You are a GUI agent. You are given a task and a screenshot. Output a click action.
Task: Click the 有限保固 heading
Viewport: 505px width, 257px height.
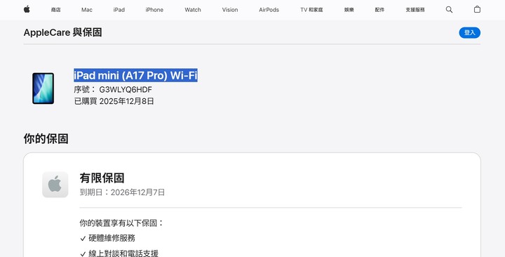coord(102,178)
